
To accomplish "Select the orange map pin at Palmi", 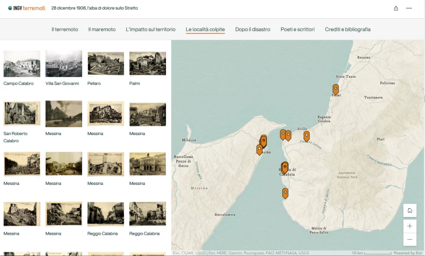I will [x=335, y=89].
